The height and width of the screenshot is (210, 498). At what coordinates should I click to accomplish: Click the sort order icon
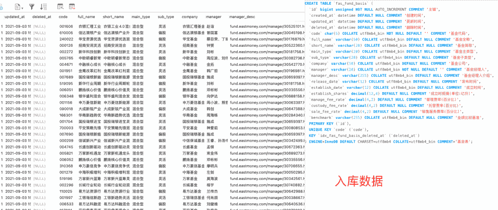point(44,7)
